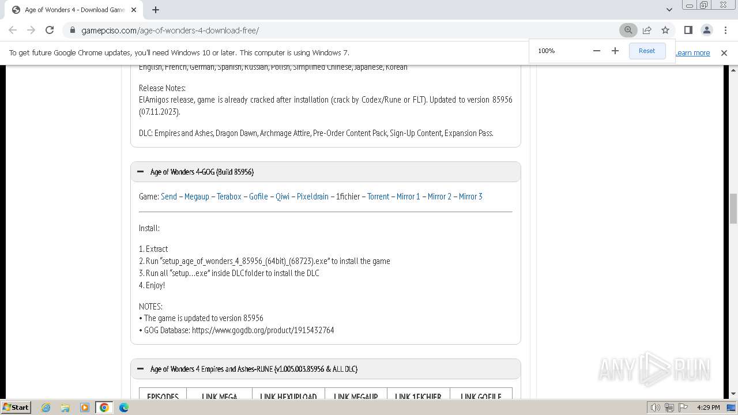The image size is (738, 415).
Task: View site information padlock icon
Action: [x=72, y=30]
